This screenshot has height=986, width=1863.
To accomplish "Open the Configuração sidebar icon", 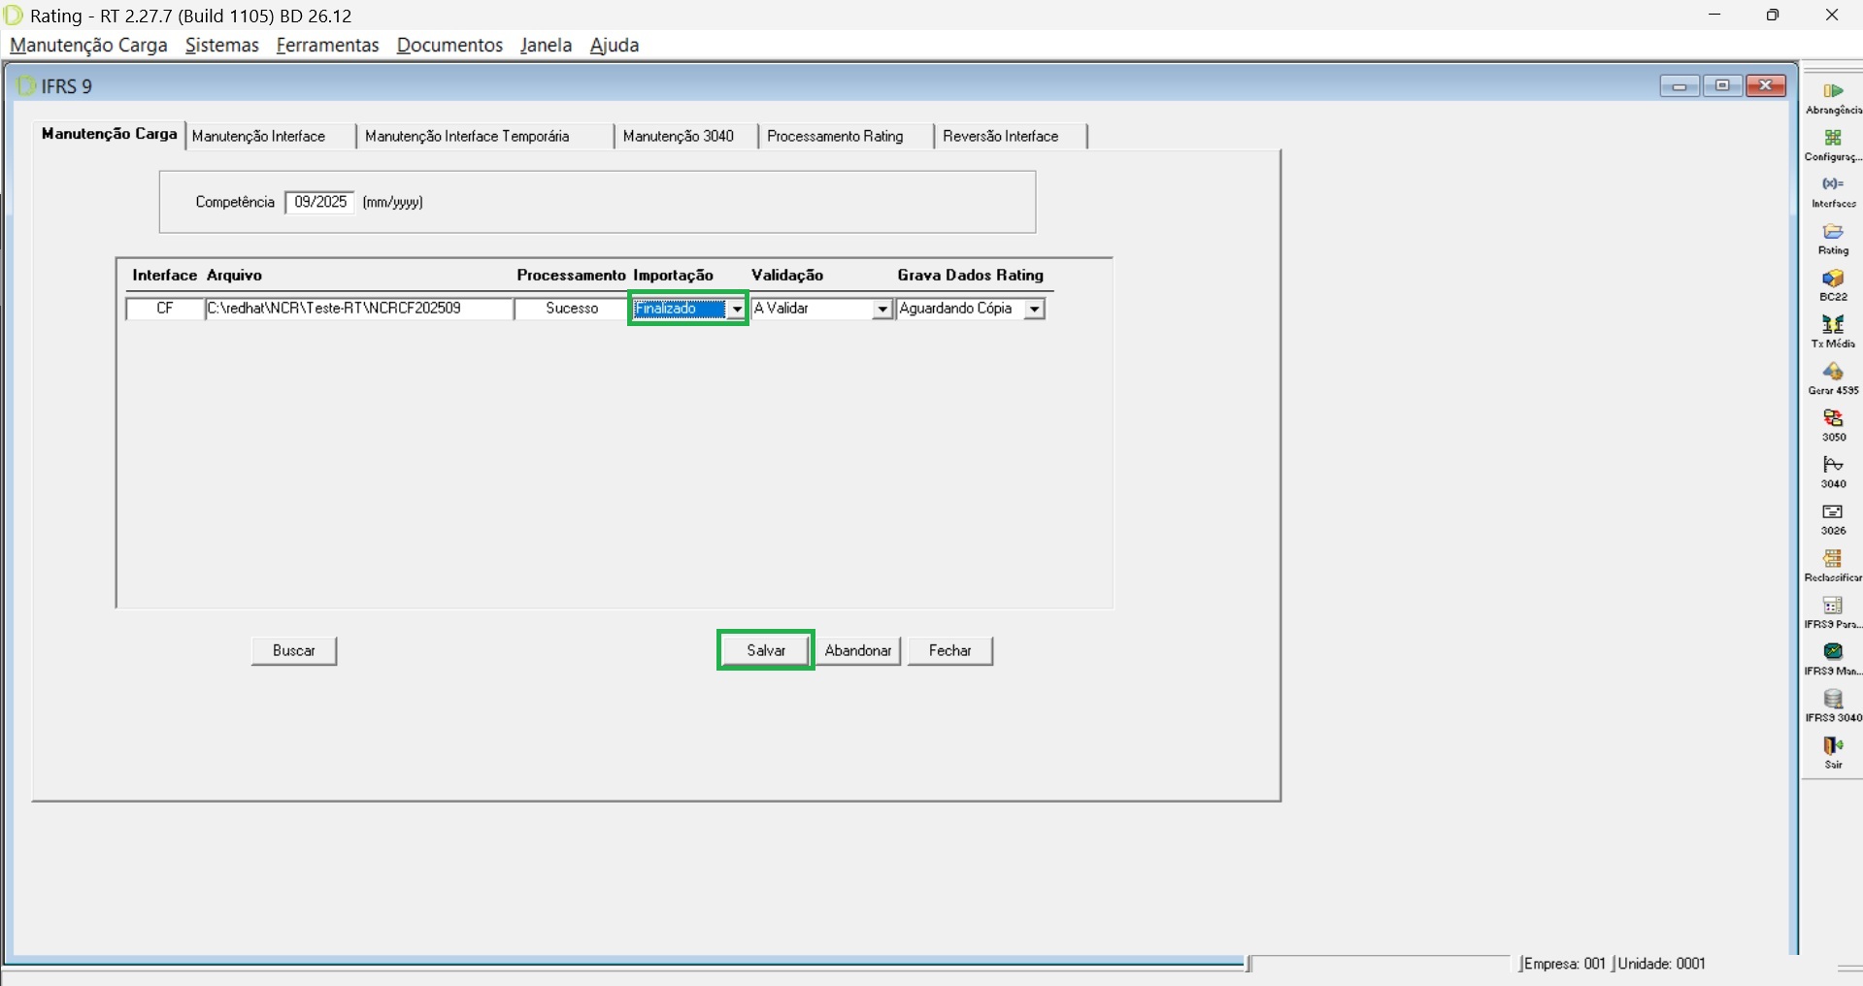I will 1833,145.
